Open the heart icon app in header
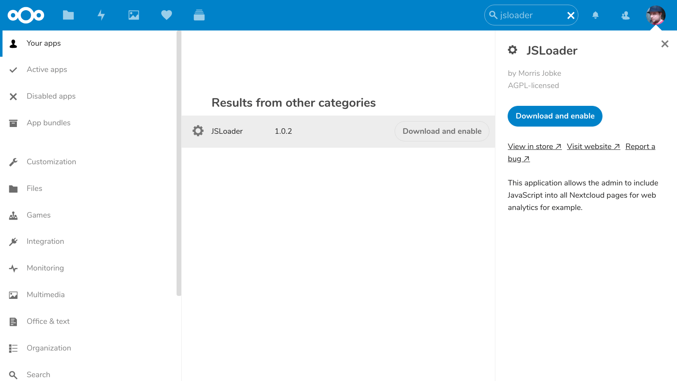This screenshot has height=381, width=677. 166,15
